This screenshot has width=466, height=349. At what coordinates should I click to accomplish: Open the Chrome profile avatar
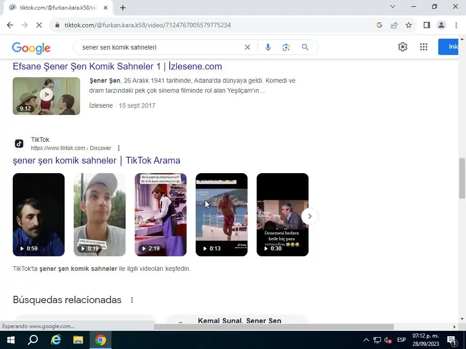click(441, 25)
